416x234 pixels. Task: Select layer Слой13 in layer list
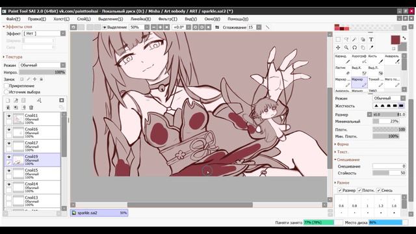[x=32, y=201]
